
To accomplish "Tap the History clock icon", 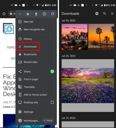I will (20, 39).
